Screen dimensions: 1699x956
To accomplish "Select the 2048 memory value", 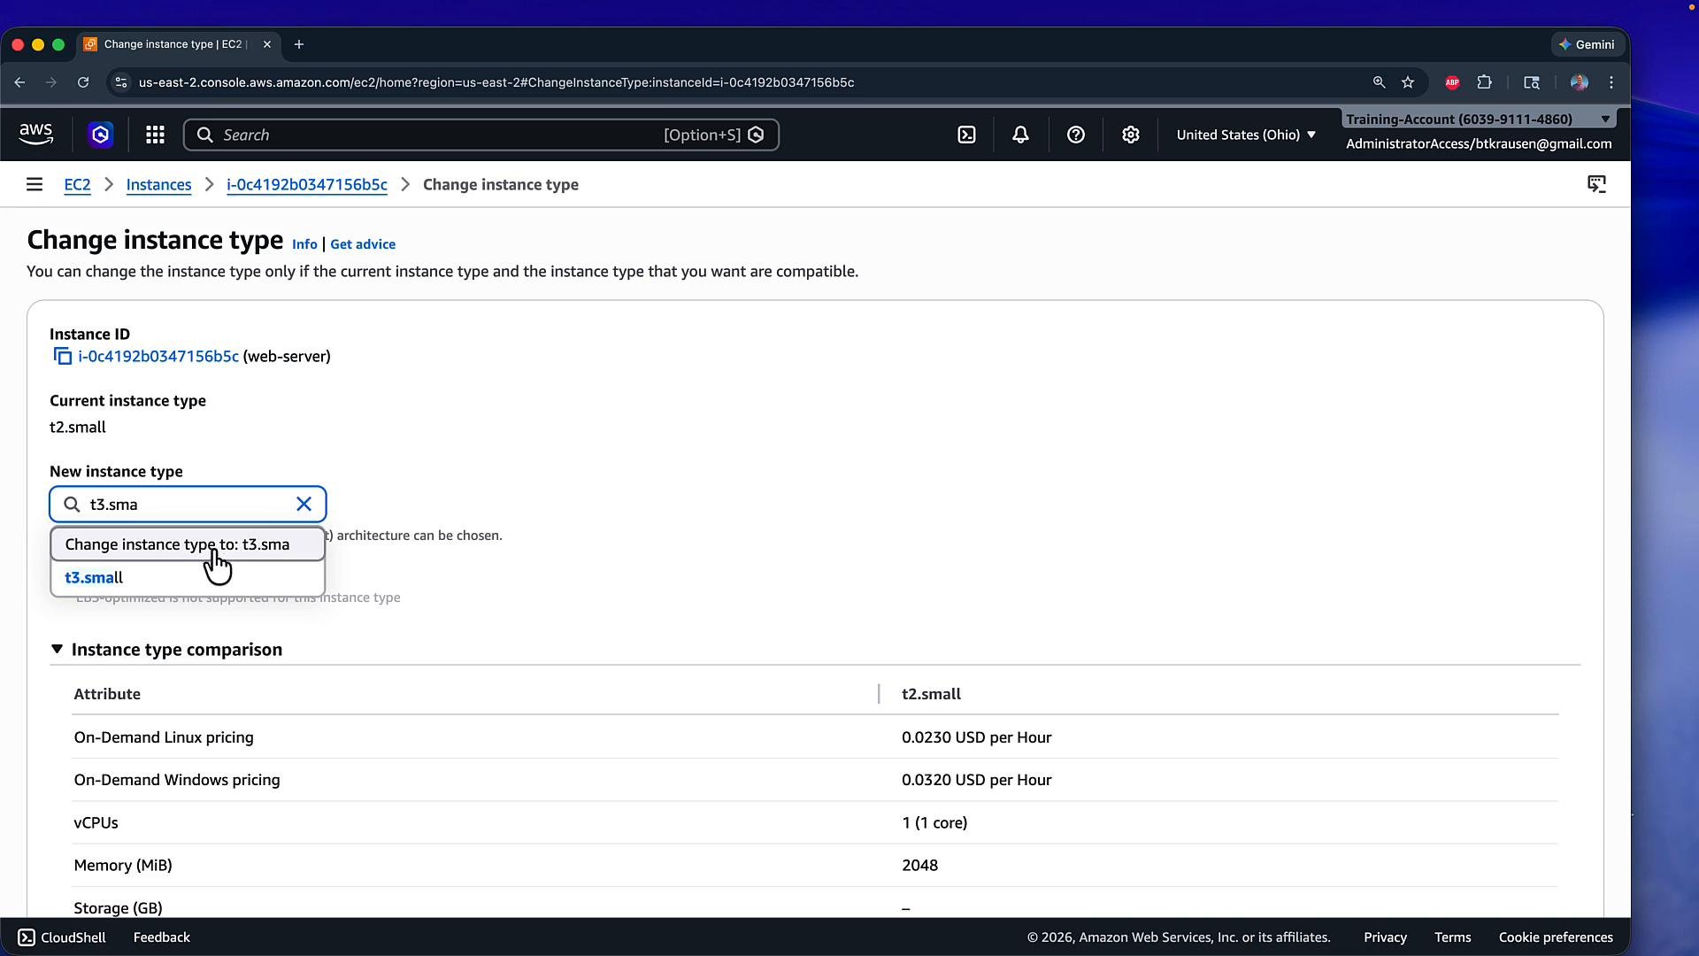I will [x=919, y=865].
